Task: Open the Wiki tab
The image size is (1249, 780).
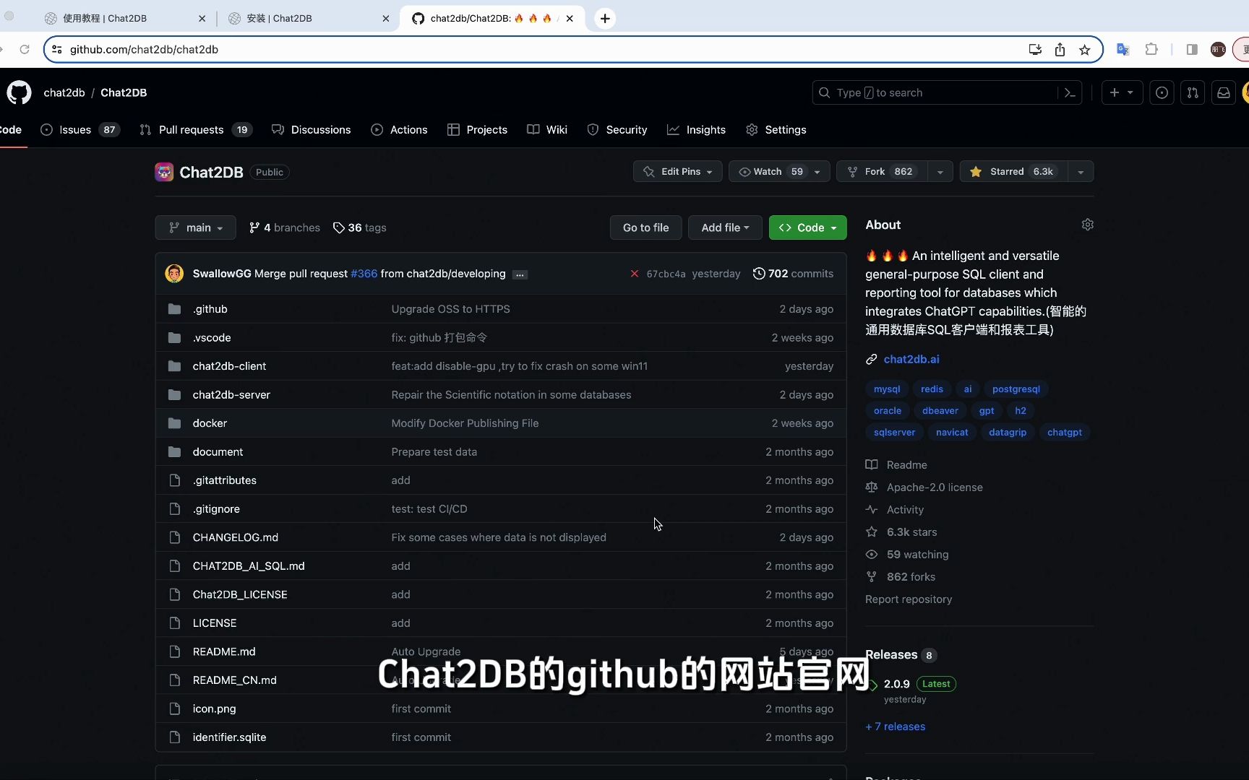Action: click(547, 130)
